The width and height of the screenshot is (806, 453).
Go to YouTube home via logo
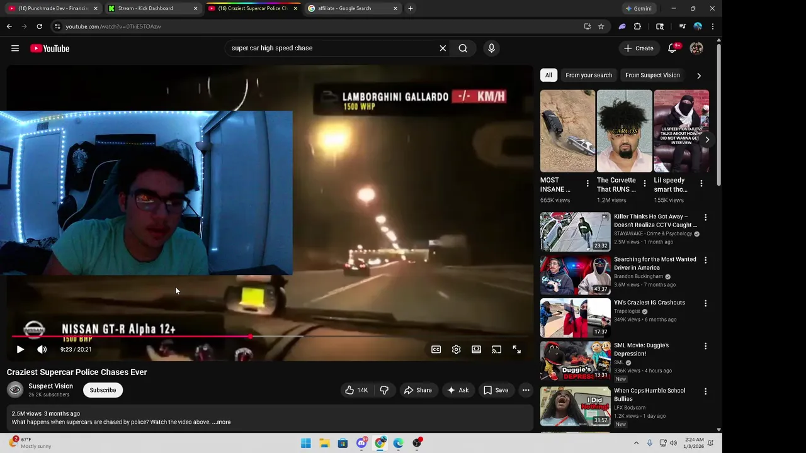[50, 48]
